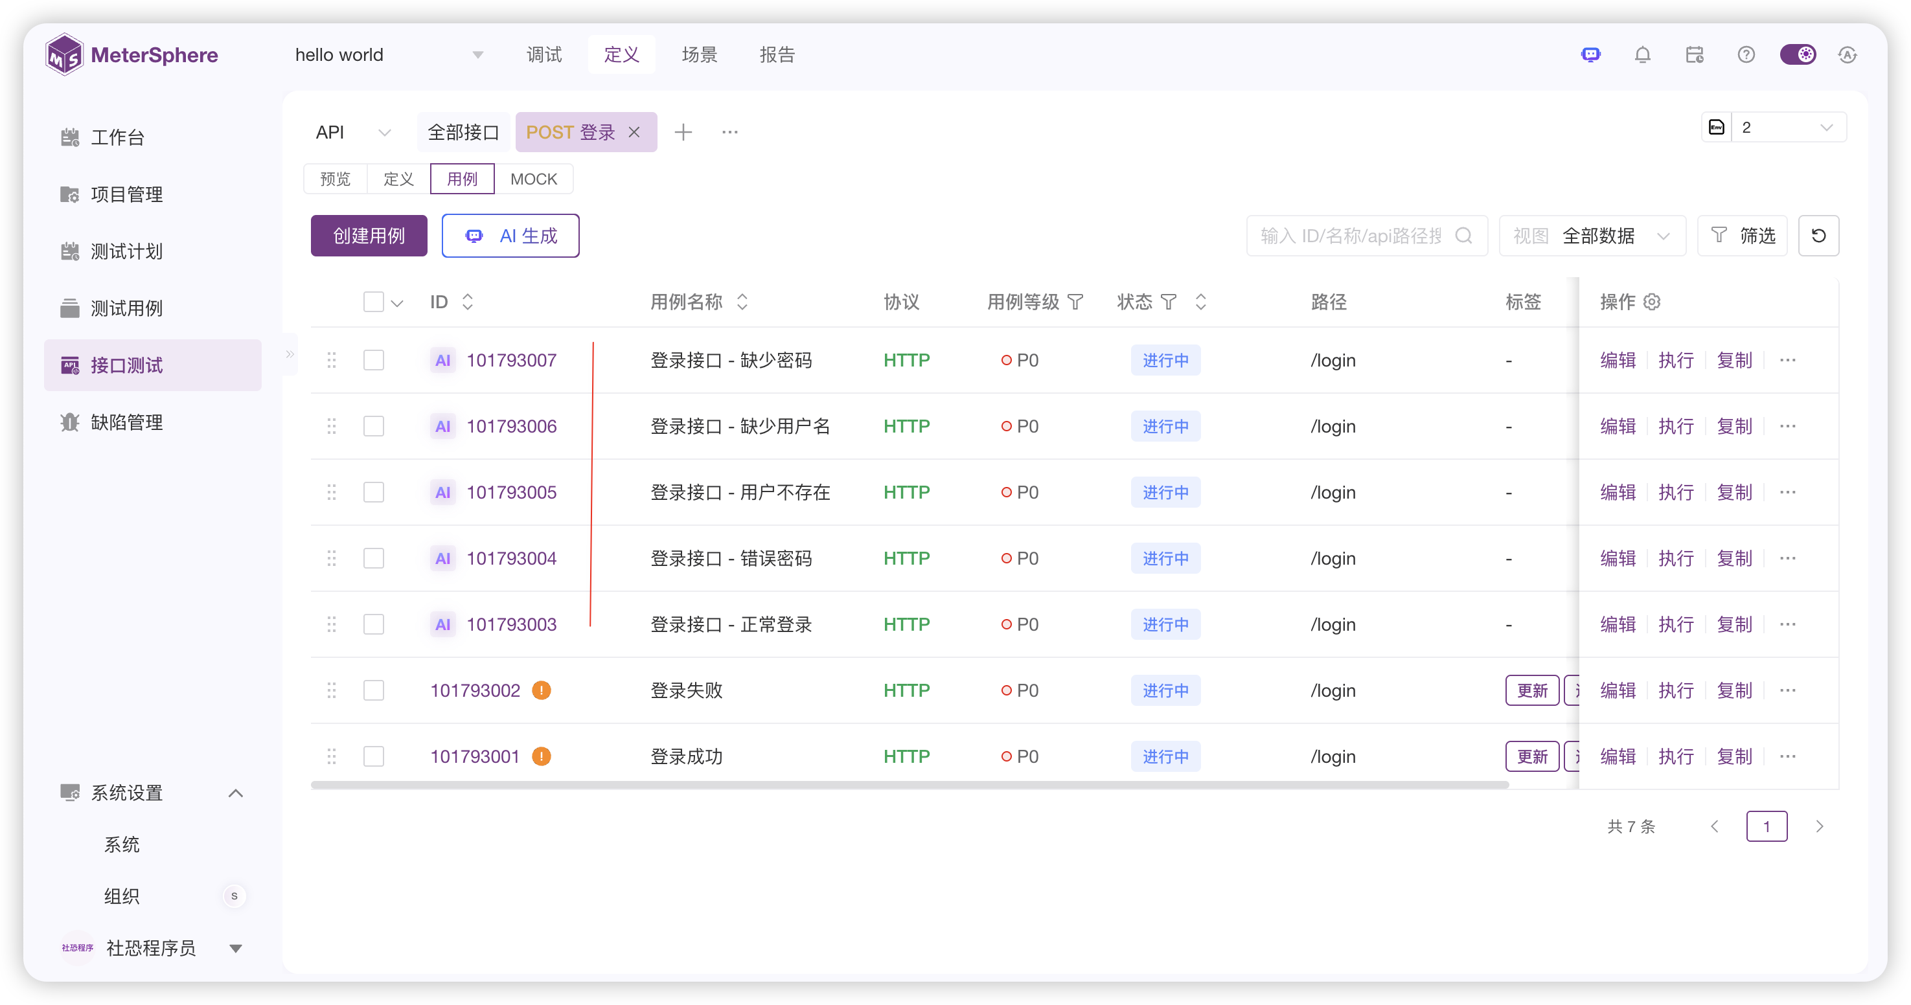Open the AI assistant robot icon
This screenshot has width=1911, height=1005.
pos(1590,54)
